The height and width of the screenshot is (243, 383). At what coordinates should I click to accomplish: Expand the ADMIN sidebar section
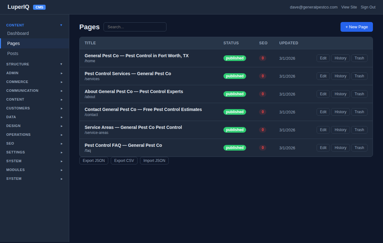[x=34, y=73]
